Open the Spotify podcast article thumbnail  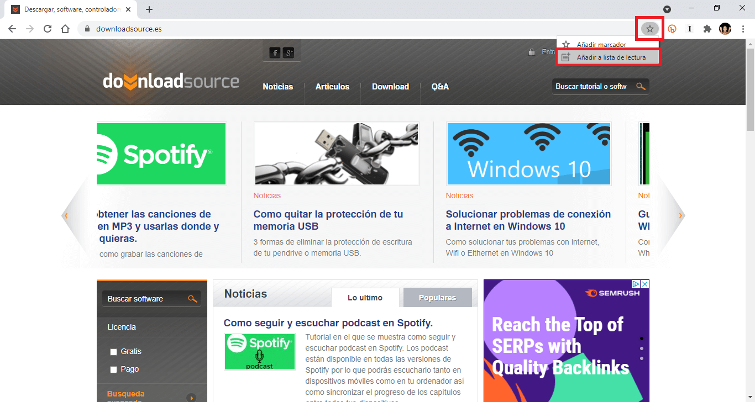point(260,351)
